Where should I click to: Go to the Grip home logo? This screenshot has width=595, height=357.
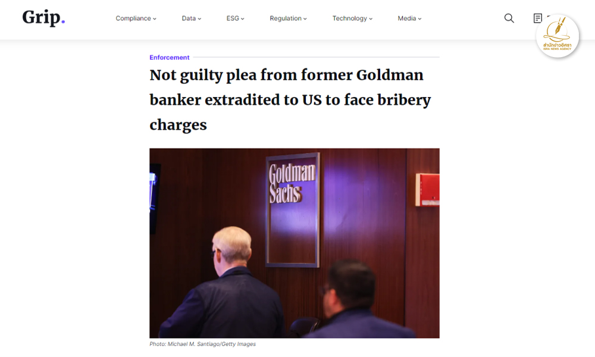(x=43, y=18)
